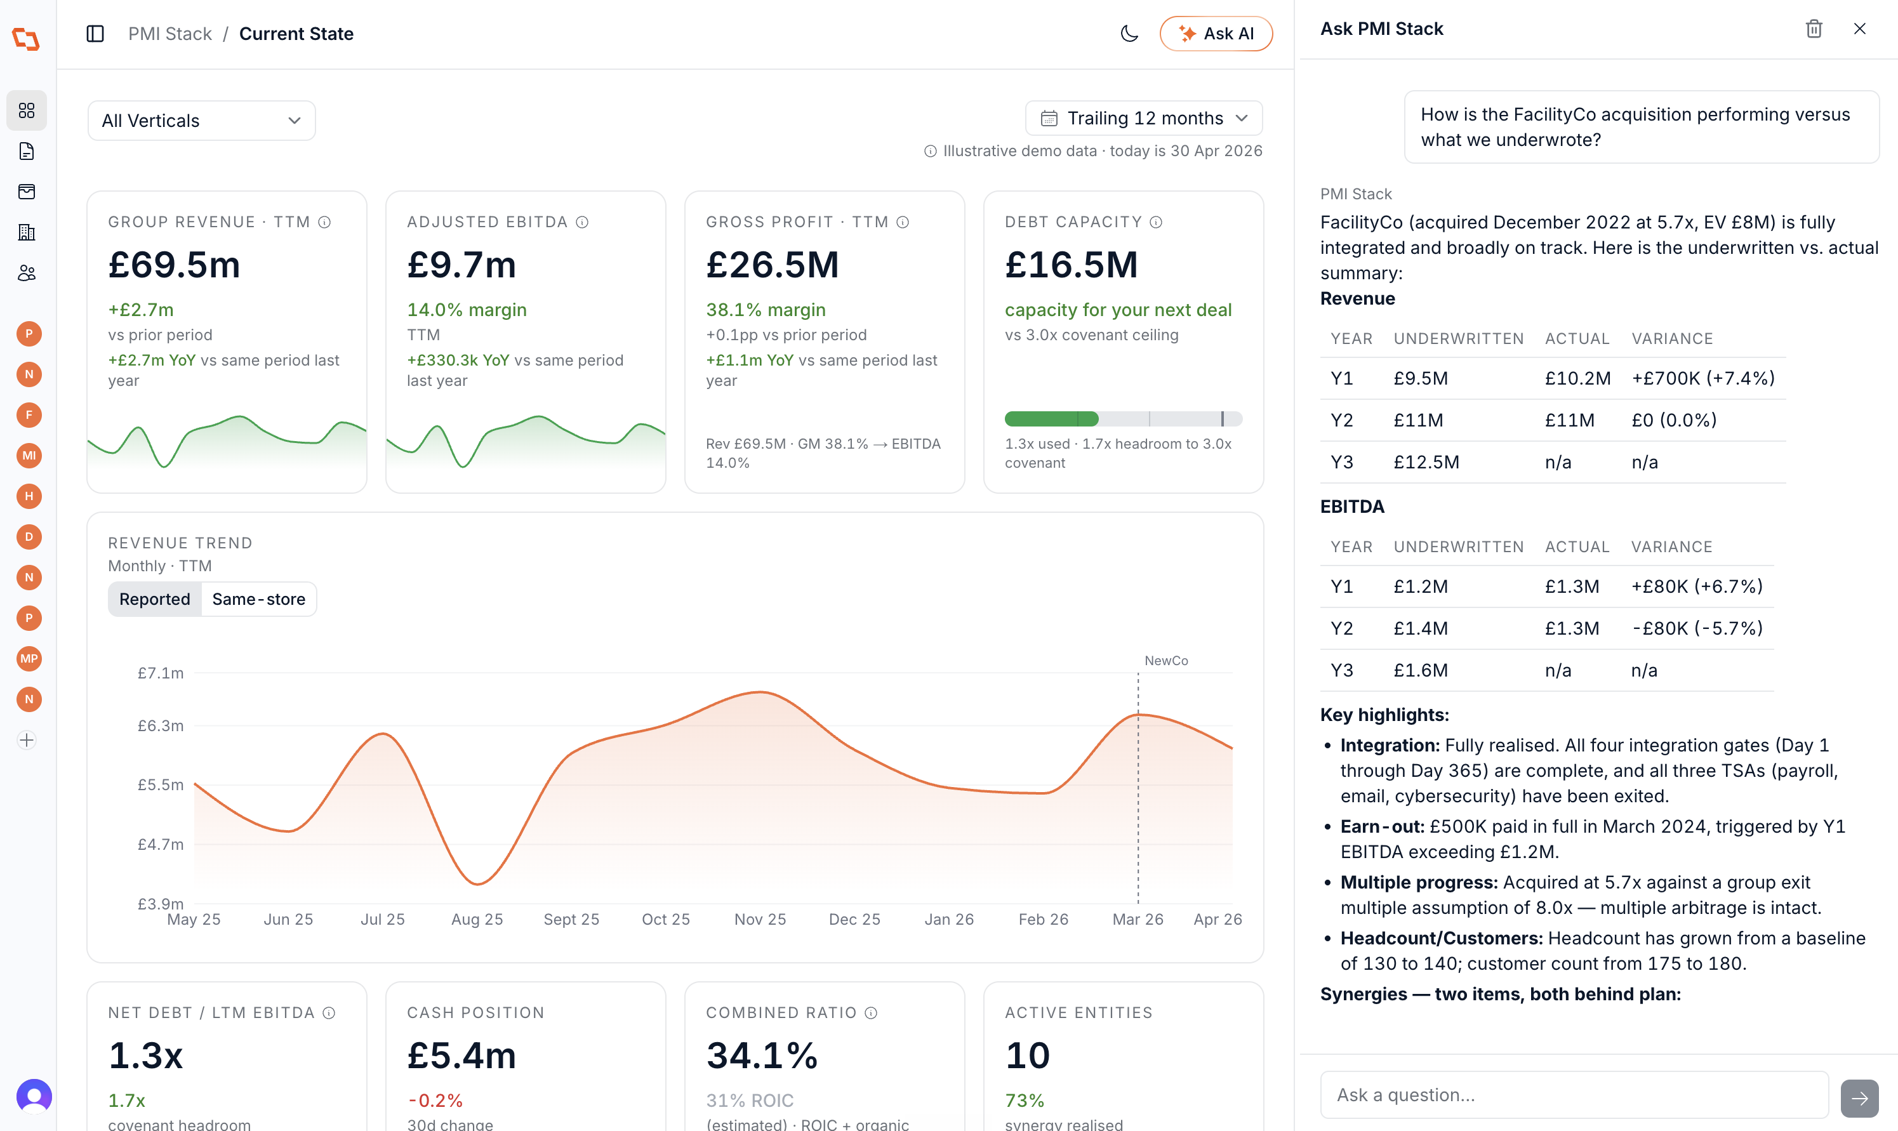Select the Reported revenue view
The image size is (1898, 1131).
tap(155, 599)
